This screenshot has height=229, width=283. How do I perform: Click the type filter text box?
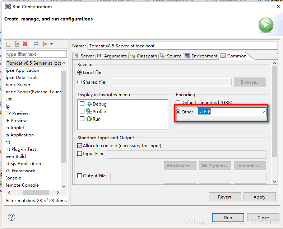(37, 54)
